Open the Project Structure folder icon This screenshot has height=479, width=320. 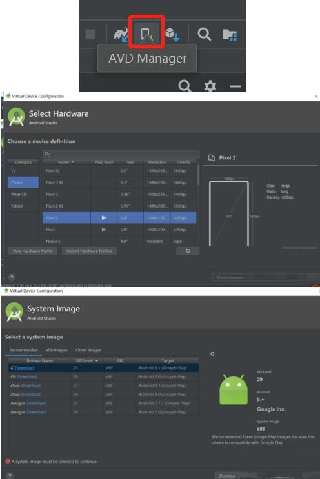[x=230, y=35]
